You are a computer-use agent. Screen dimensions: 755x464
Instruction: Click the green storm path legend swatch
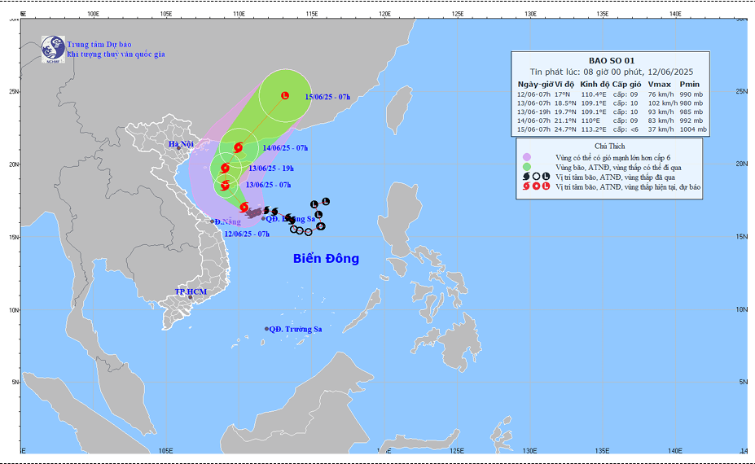527,166
